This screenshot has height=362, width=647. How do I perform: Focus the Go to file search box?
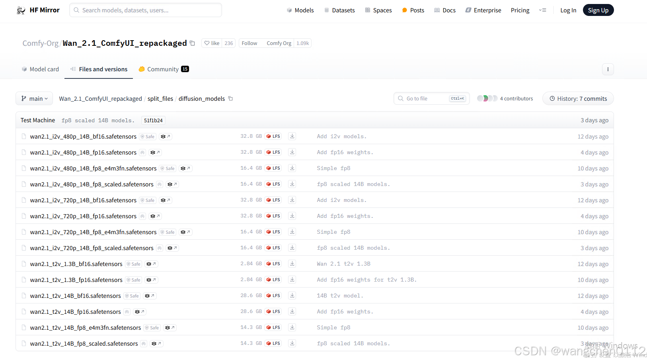pos(432,98)
